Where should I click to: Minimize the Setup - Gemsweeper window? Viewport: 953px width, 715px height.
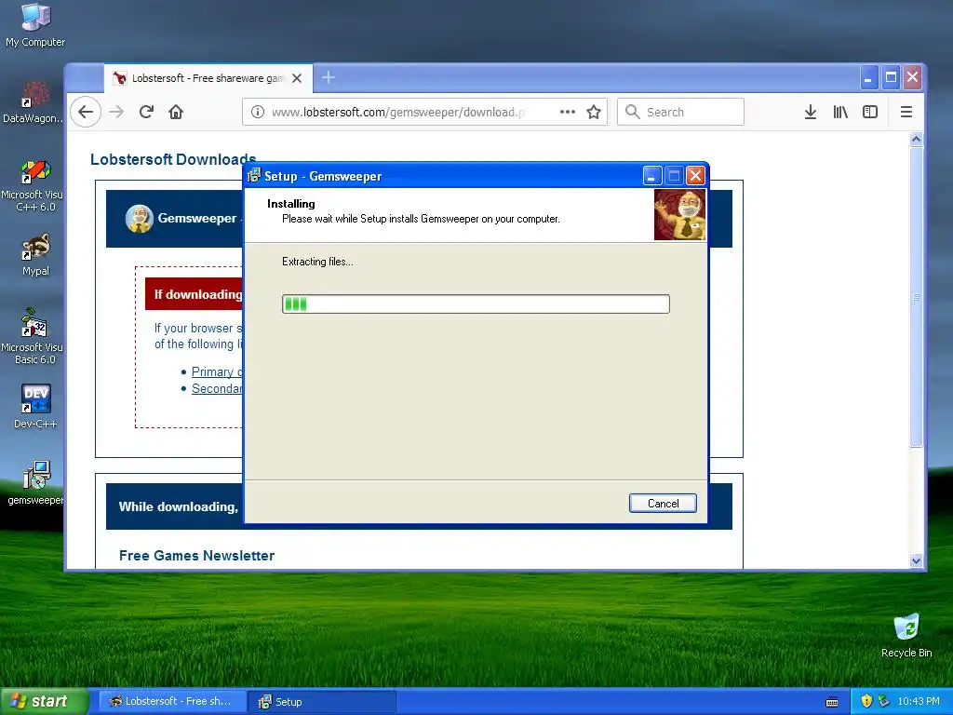[x=652, y=176]
